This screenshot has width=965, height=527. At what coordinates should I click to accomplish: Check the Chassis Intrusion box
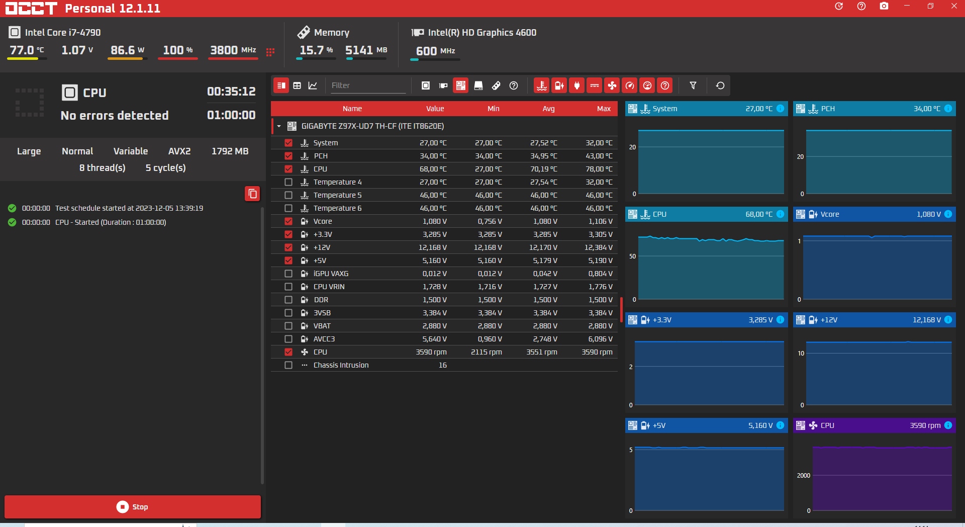[x=288, y=365]
